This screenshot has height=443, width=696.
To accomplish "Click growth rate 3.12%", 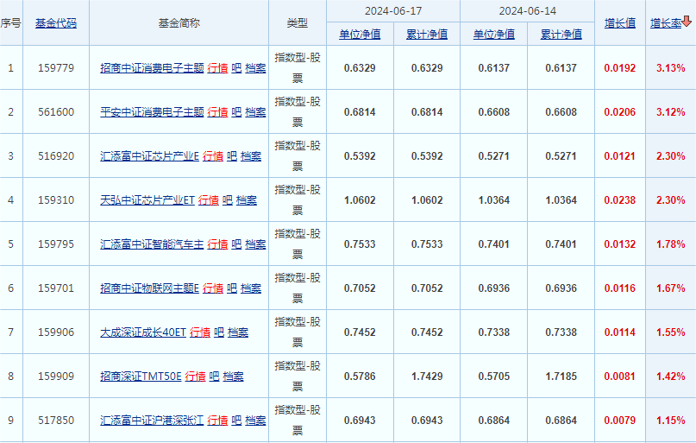I will tap(671, 112).
